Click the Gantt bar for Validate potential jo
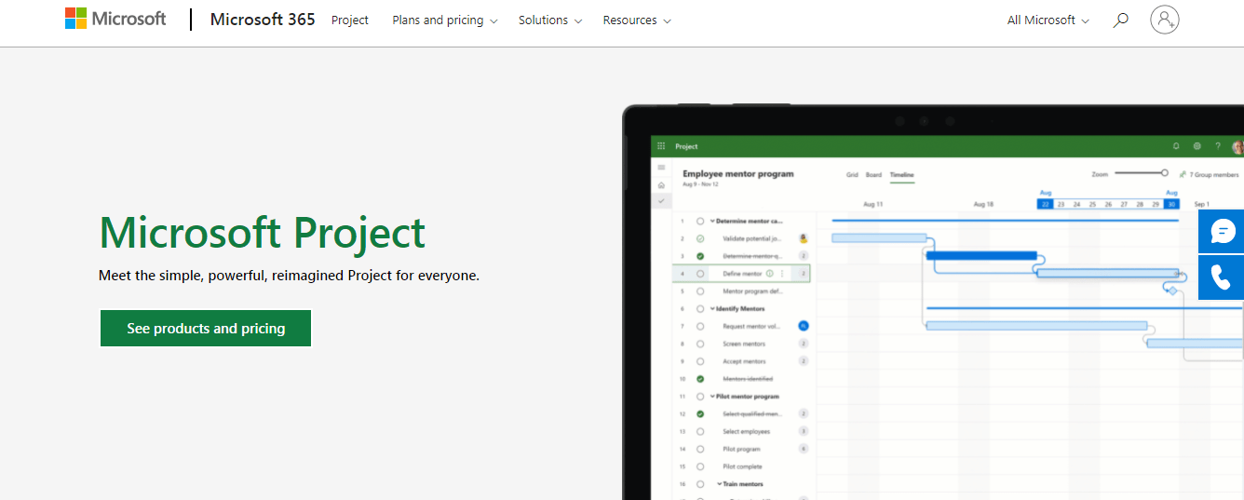 (x=879, y=237)
